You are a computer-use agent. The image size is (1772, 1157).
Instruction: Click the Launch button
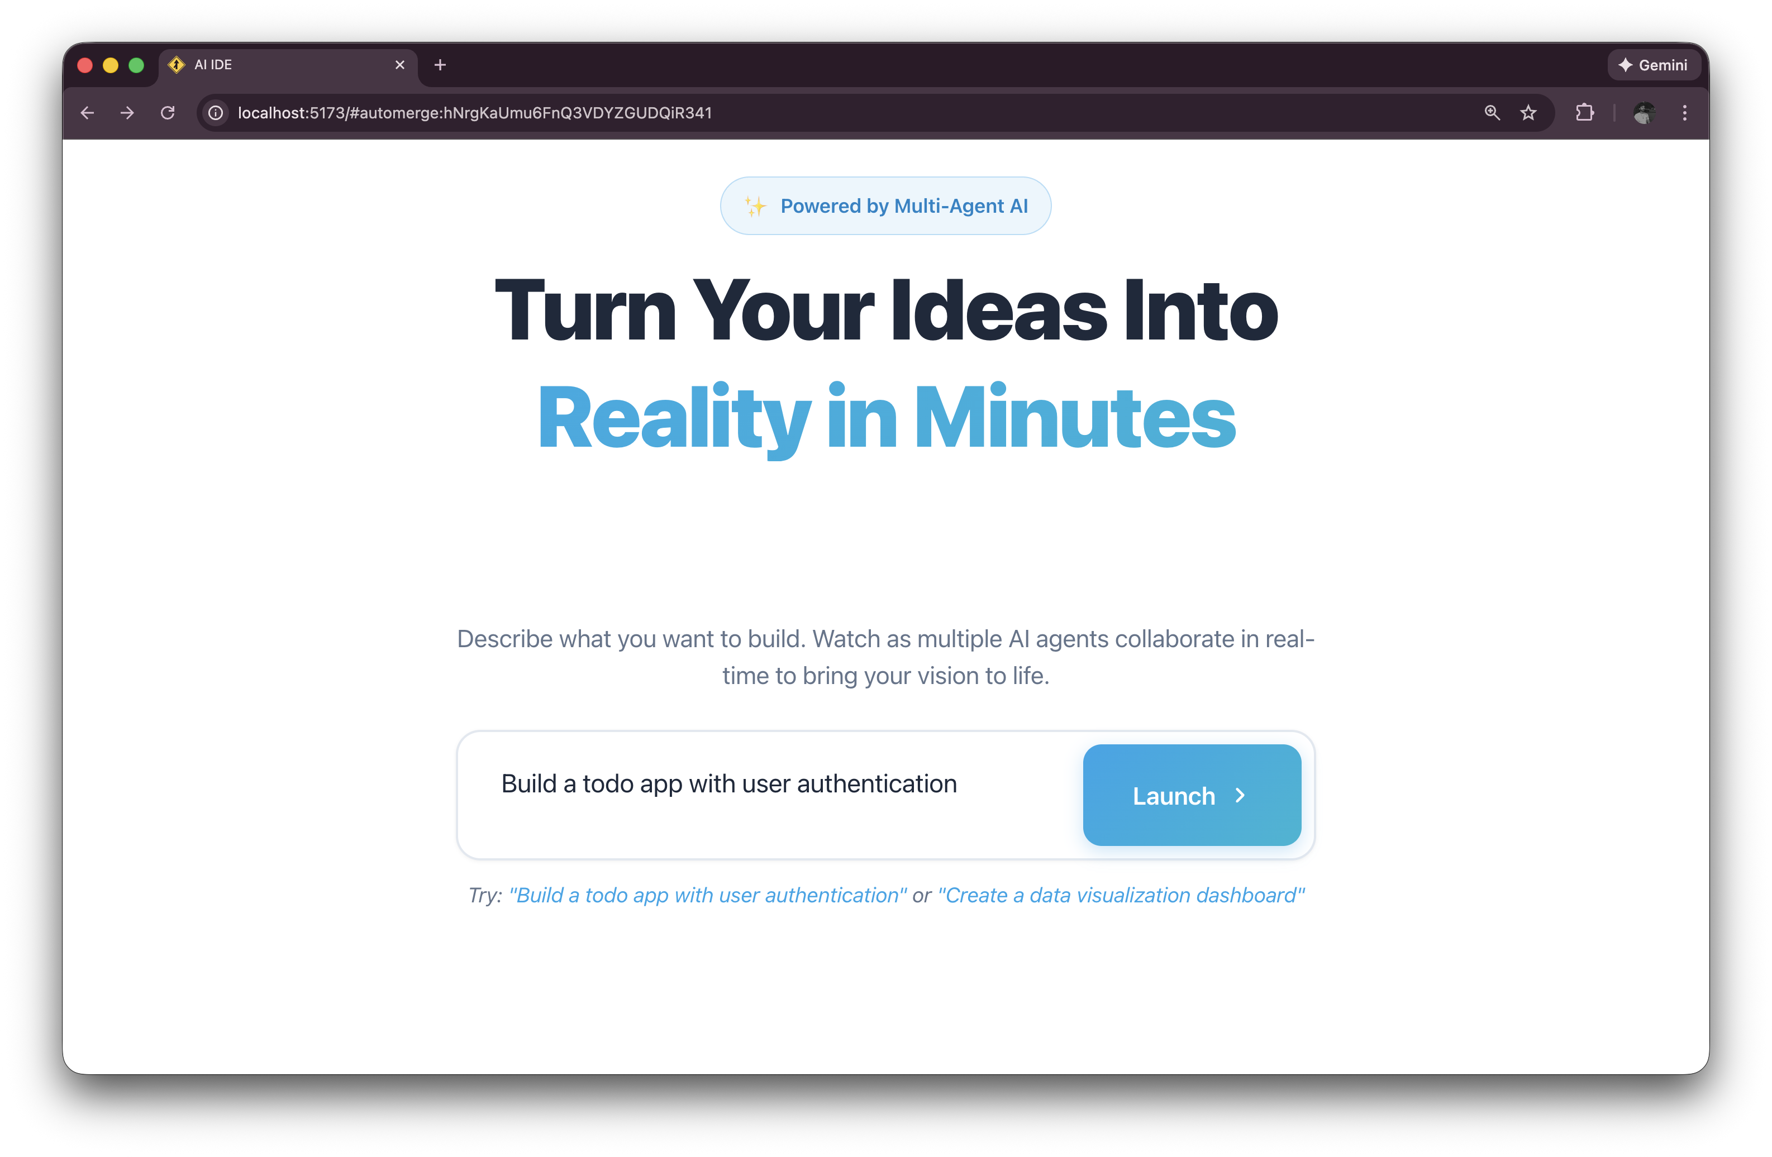pos(1191,795)
